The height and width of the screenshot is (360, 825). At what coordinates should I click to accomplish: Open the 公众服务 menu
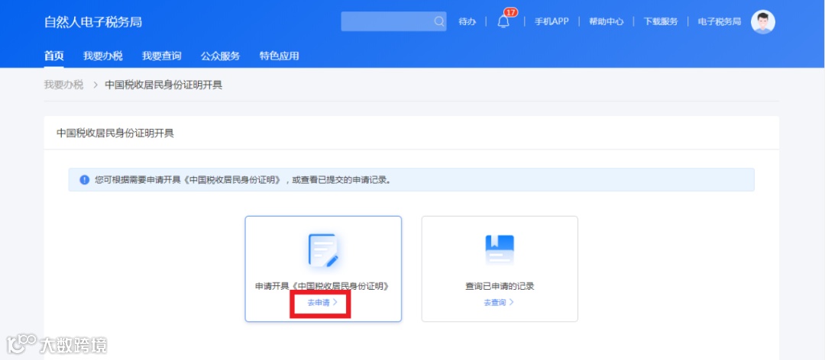[x=220, y=56]
